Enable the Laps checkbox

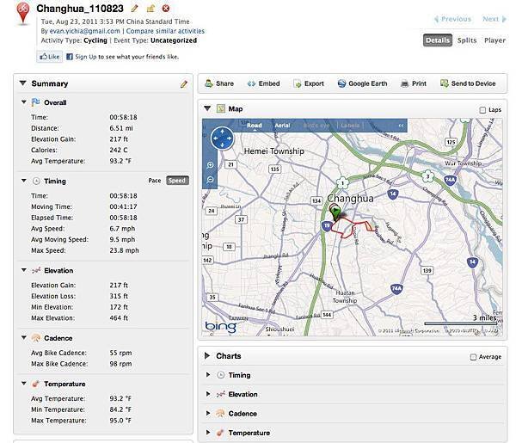(x=482, y=110)
